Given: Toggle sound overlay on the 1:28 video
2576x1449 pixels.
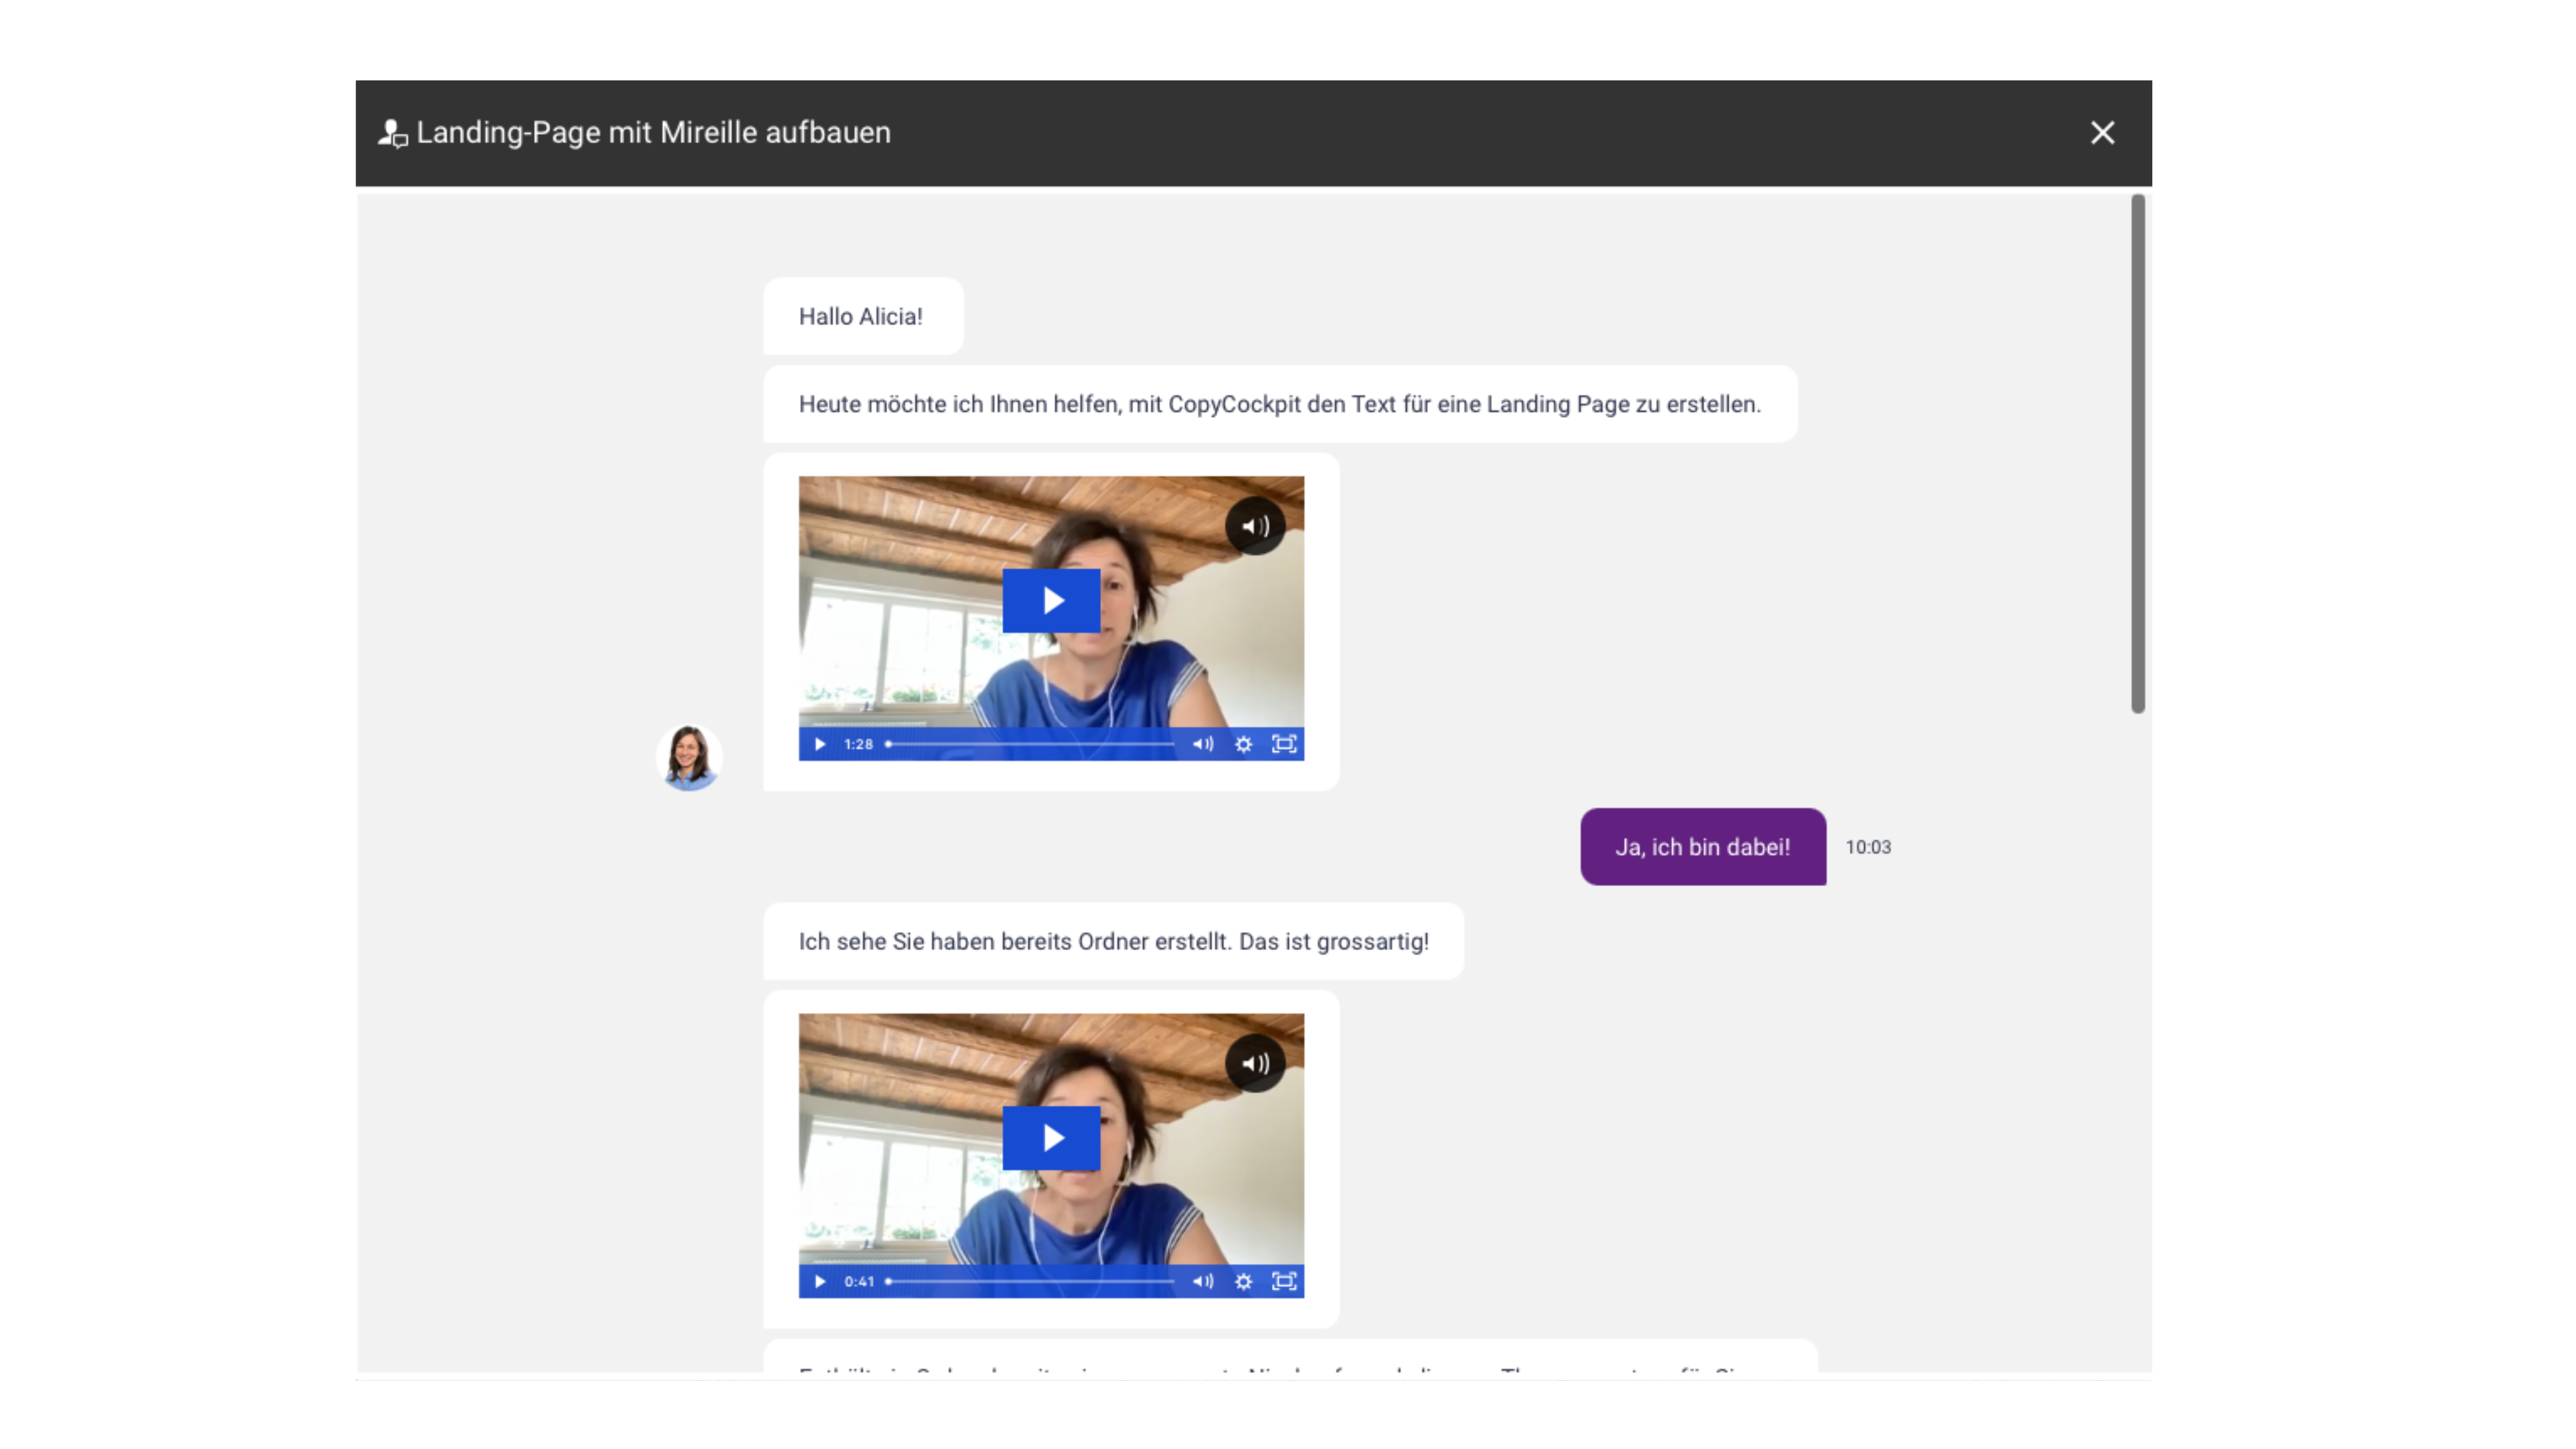Looking at the screenshot, I should 1255,526.
